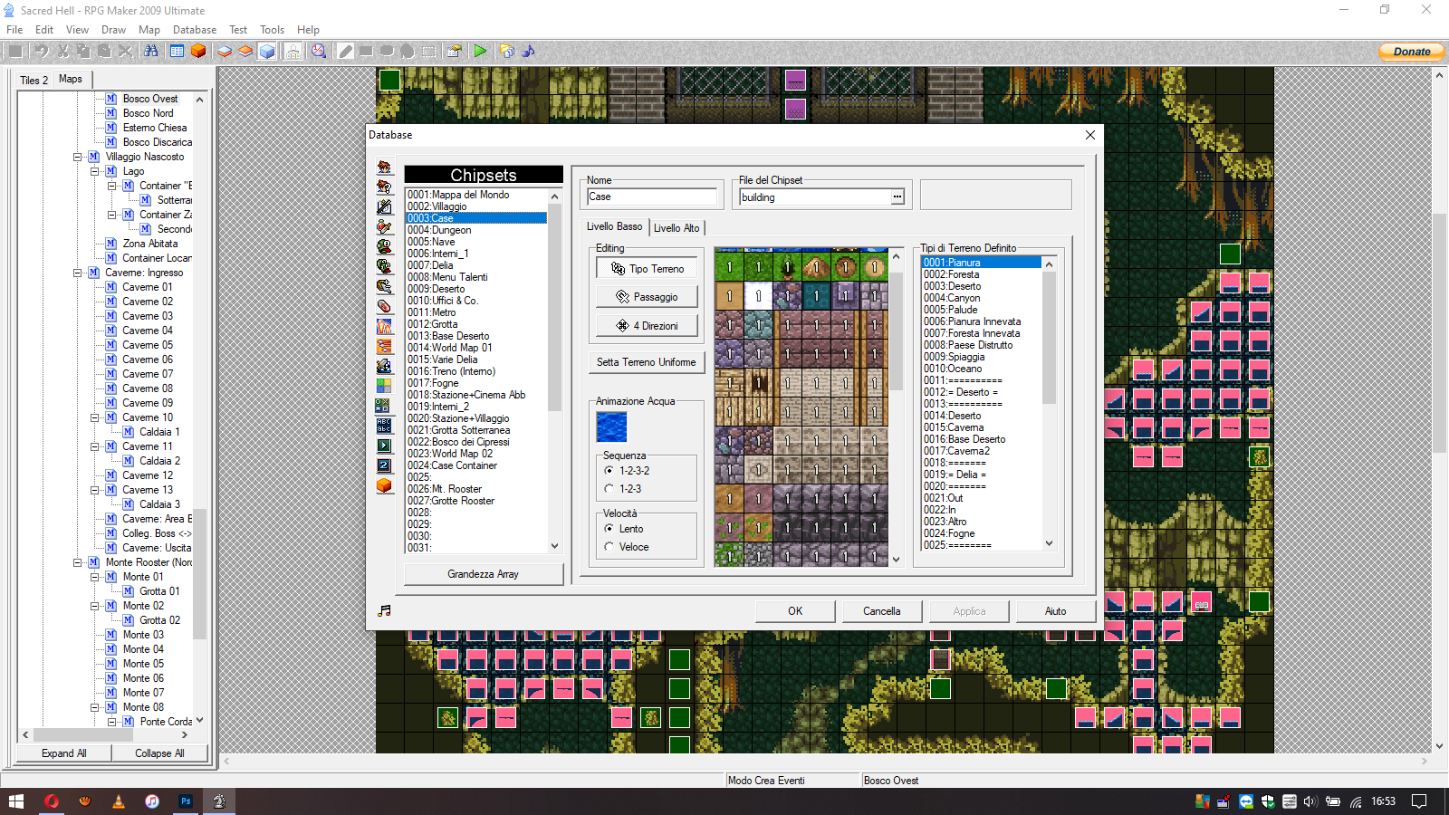Open the Tools menu
This screenshot has width=1449, height=815.
click(x=272, y=30)
